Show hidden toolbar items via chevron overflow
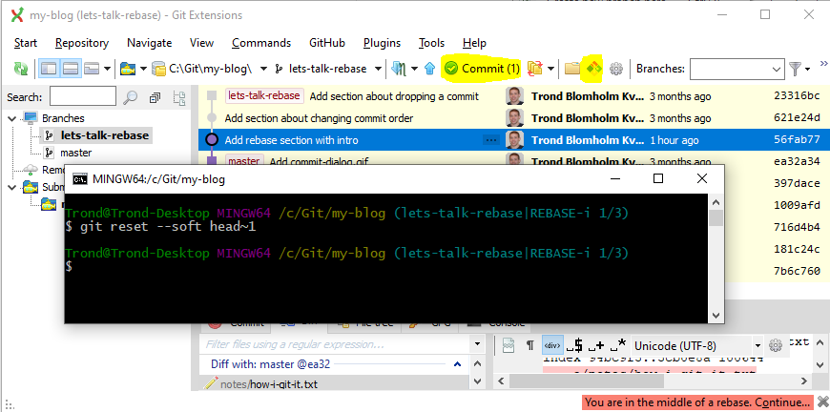830x412 pixels. point(823,64)
